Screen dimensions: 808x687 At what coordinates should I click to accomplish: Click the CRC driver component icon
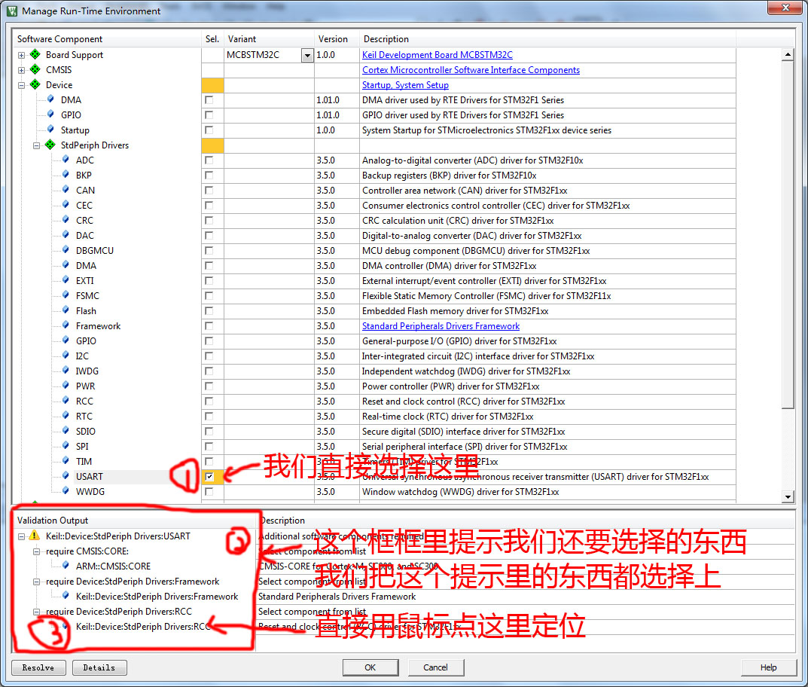click(66, 219)
